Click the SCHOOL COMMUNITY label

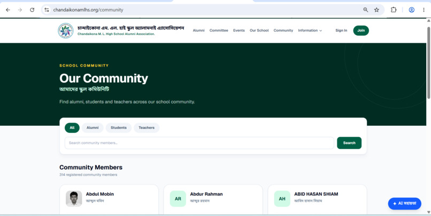coord(84,66)
